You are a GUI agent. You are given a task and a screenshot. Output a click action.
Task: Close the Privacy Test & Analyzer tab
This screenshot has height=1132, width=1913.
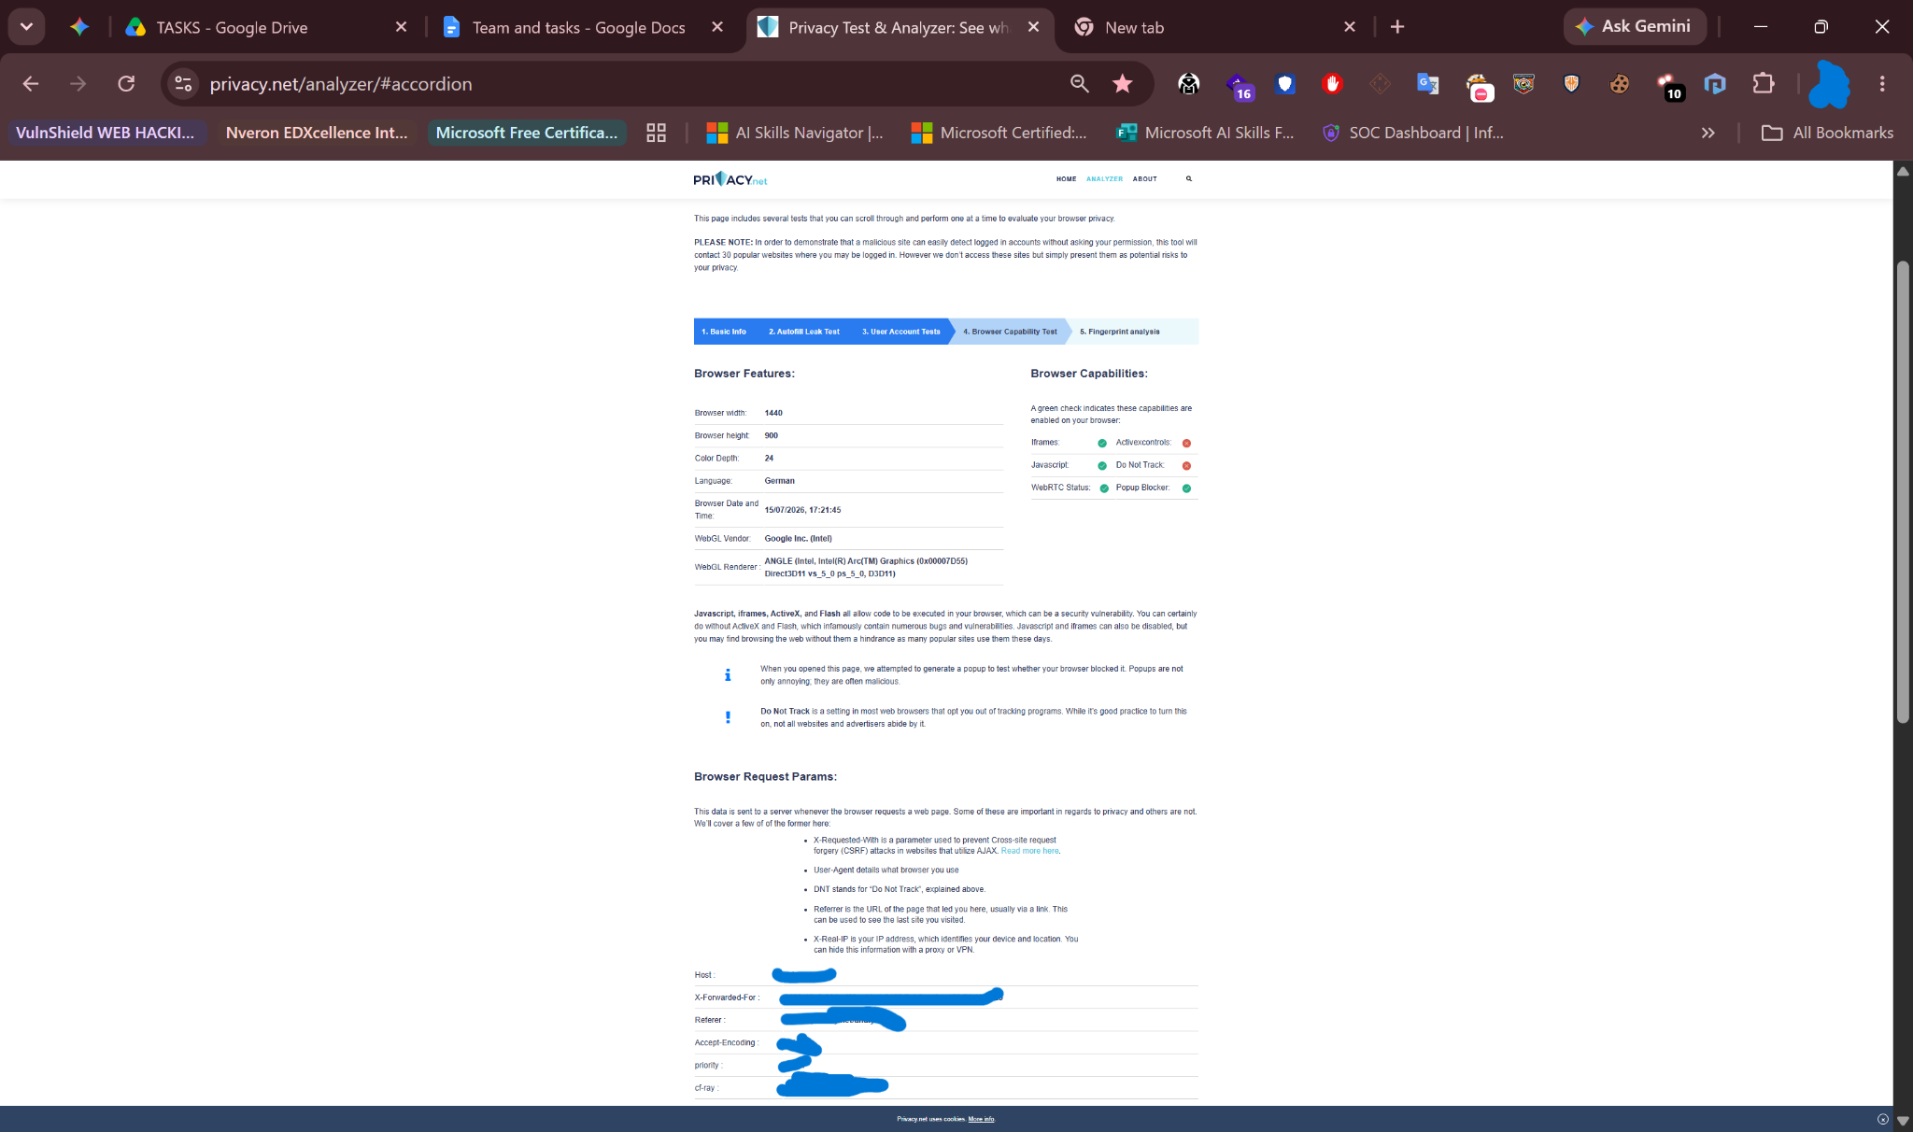[x=1033, y=27]
